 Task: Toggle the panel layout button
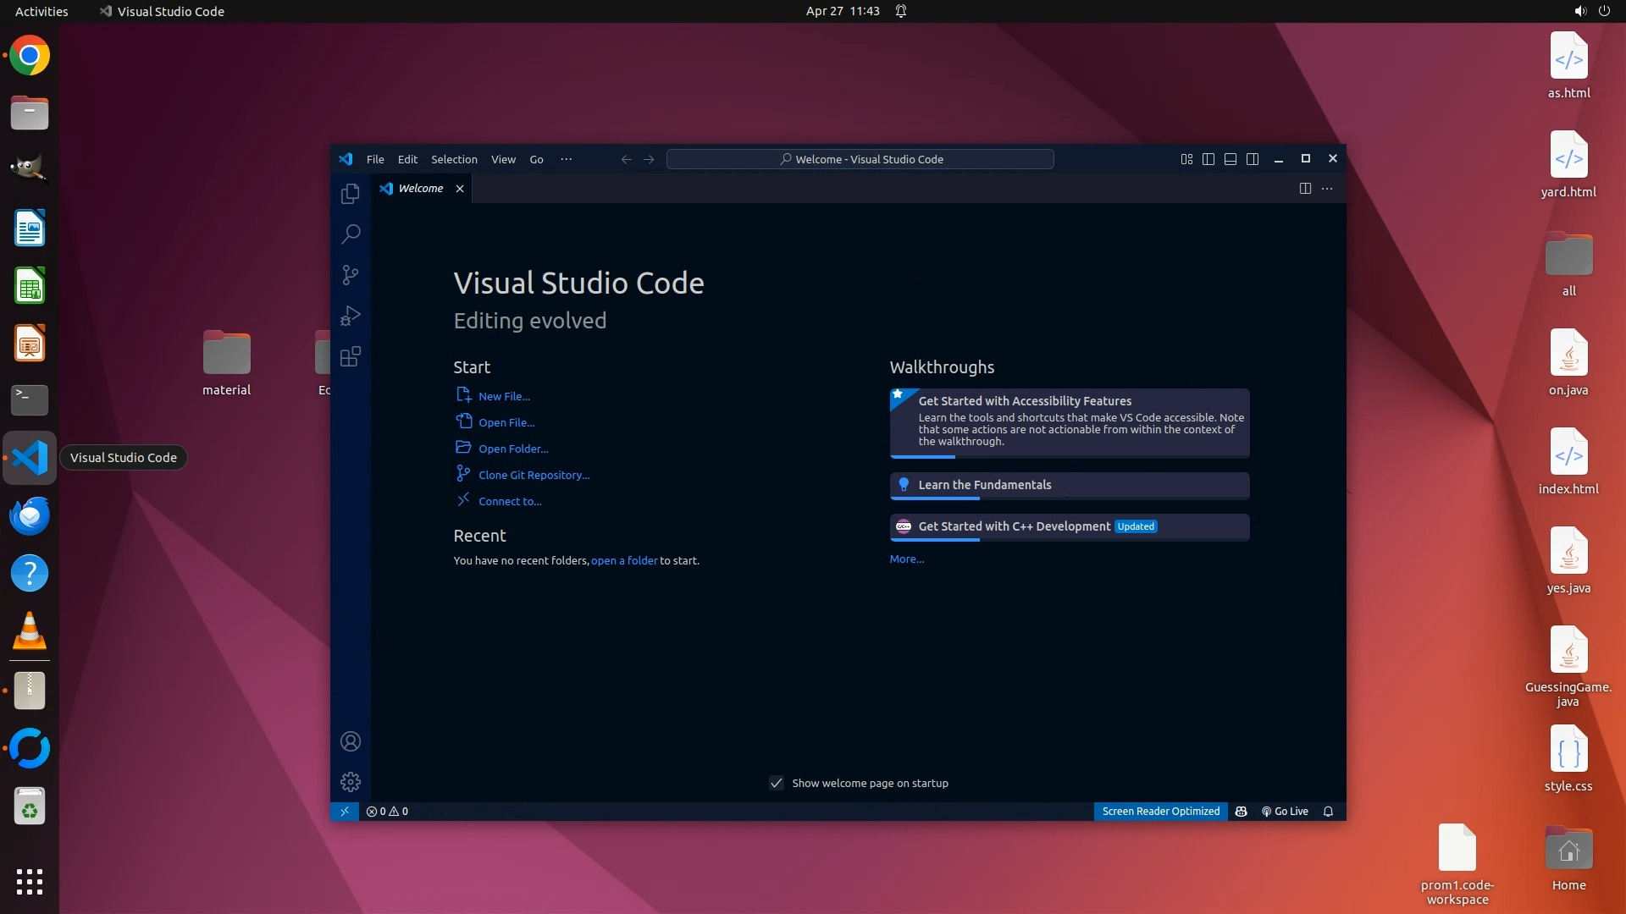1231,159
